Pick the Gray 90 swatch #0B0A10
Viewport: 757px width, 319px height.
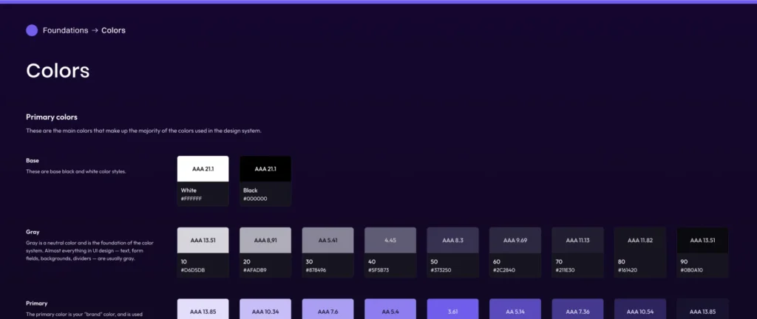[702, 241]
